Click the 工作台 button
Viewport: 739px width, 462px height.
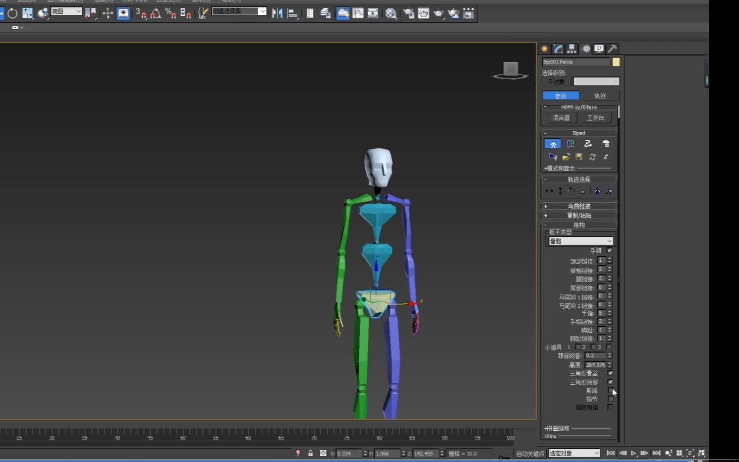click(x=595, y=118)
